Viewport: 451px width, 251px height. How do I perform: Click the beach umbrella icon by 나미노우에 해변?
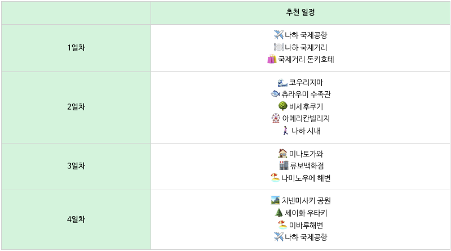click(275, 177)
